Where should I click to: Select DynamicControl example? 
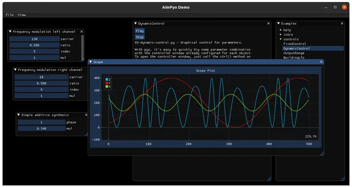(x=313, y=49)
